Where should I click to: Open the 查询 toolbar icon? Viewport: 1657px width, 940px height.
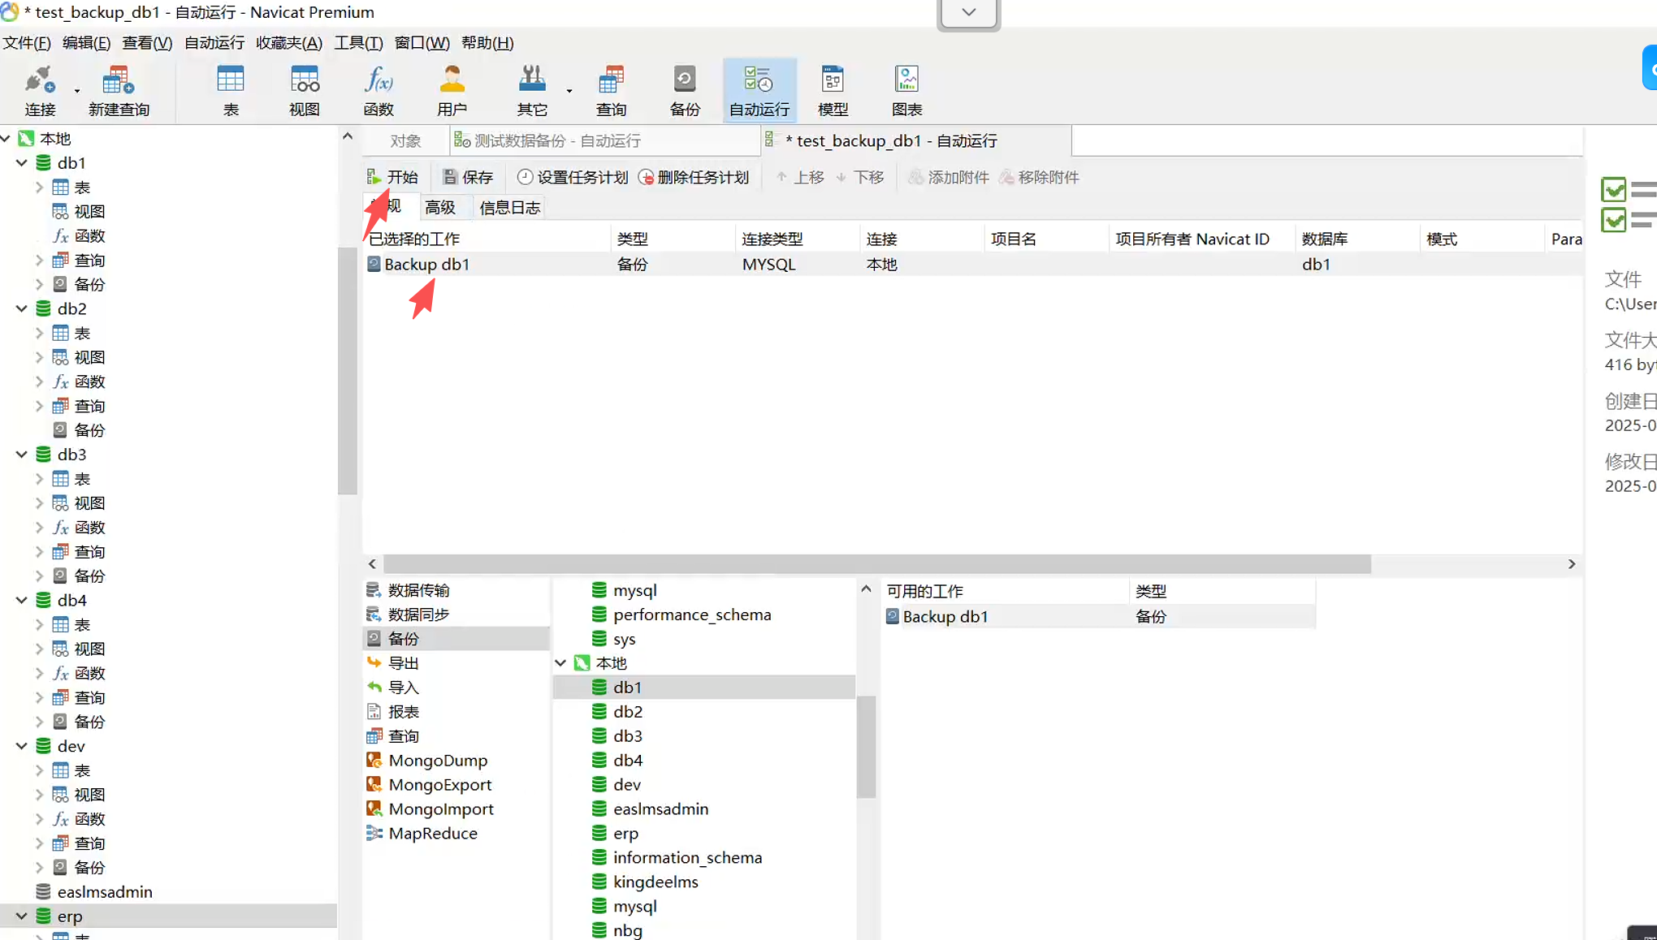tap(611, 91)
